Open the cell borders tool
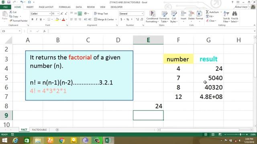 49,20
